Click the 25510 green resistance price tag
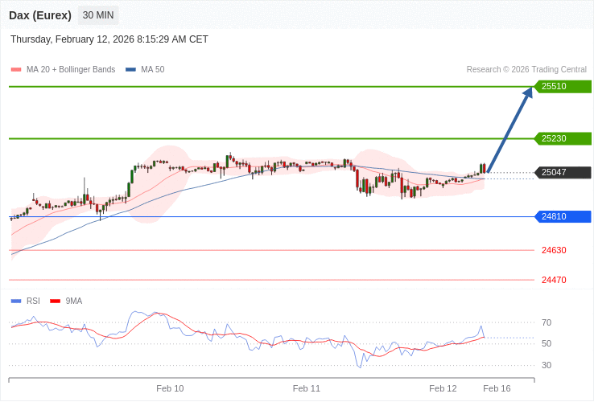The width and height of the screenshot is (594, 402). click(563, 87)
